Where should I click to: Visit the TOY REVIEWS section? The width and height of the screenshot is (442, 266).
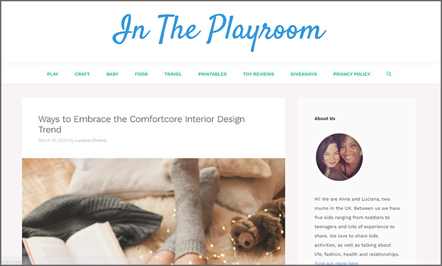coord(258,74)
